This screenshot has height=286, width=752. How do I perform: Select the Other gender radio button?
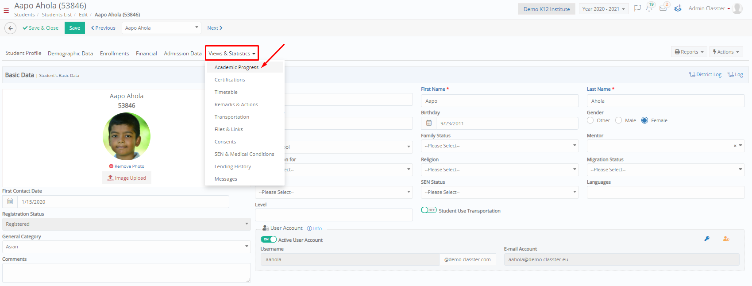590,120
